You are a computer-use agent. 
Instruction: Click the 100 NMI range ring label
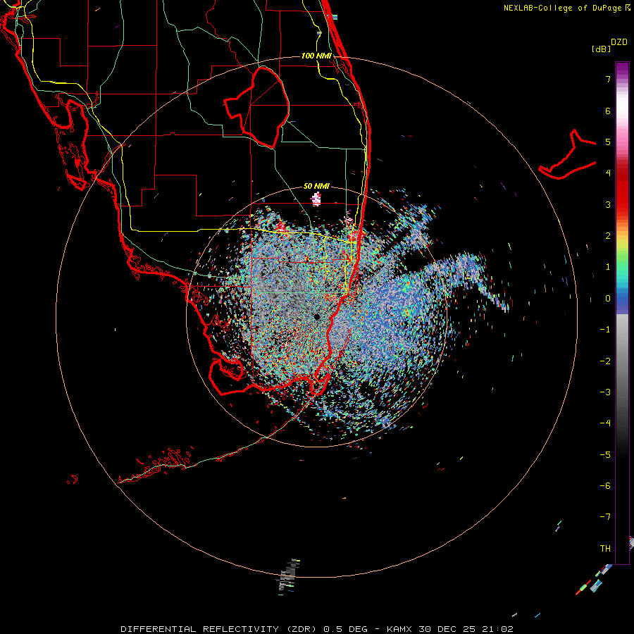coord(316,56)
